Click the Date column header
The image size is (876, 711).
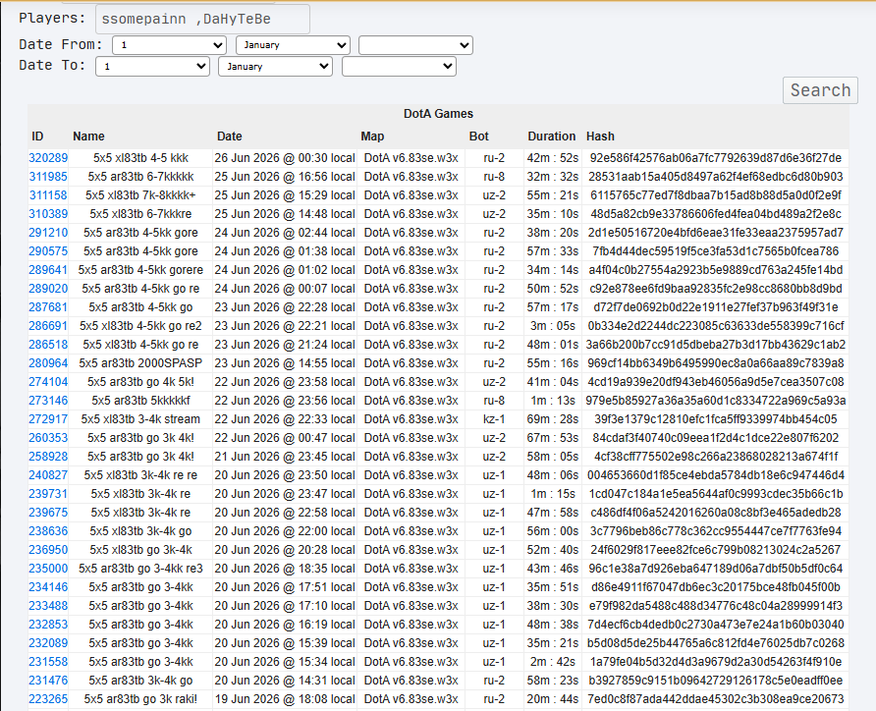229,137
